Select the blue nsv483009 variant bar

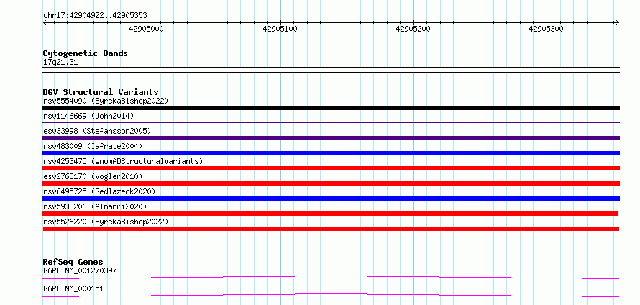332,153
